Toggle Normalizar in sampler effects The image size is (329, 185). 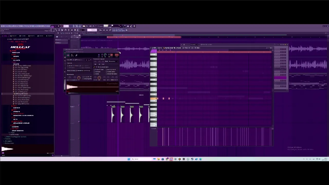coord(97,72)
